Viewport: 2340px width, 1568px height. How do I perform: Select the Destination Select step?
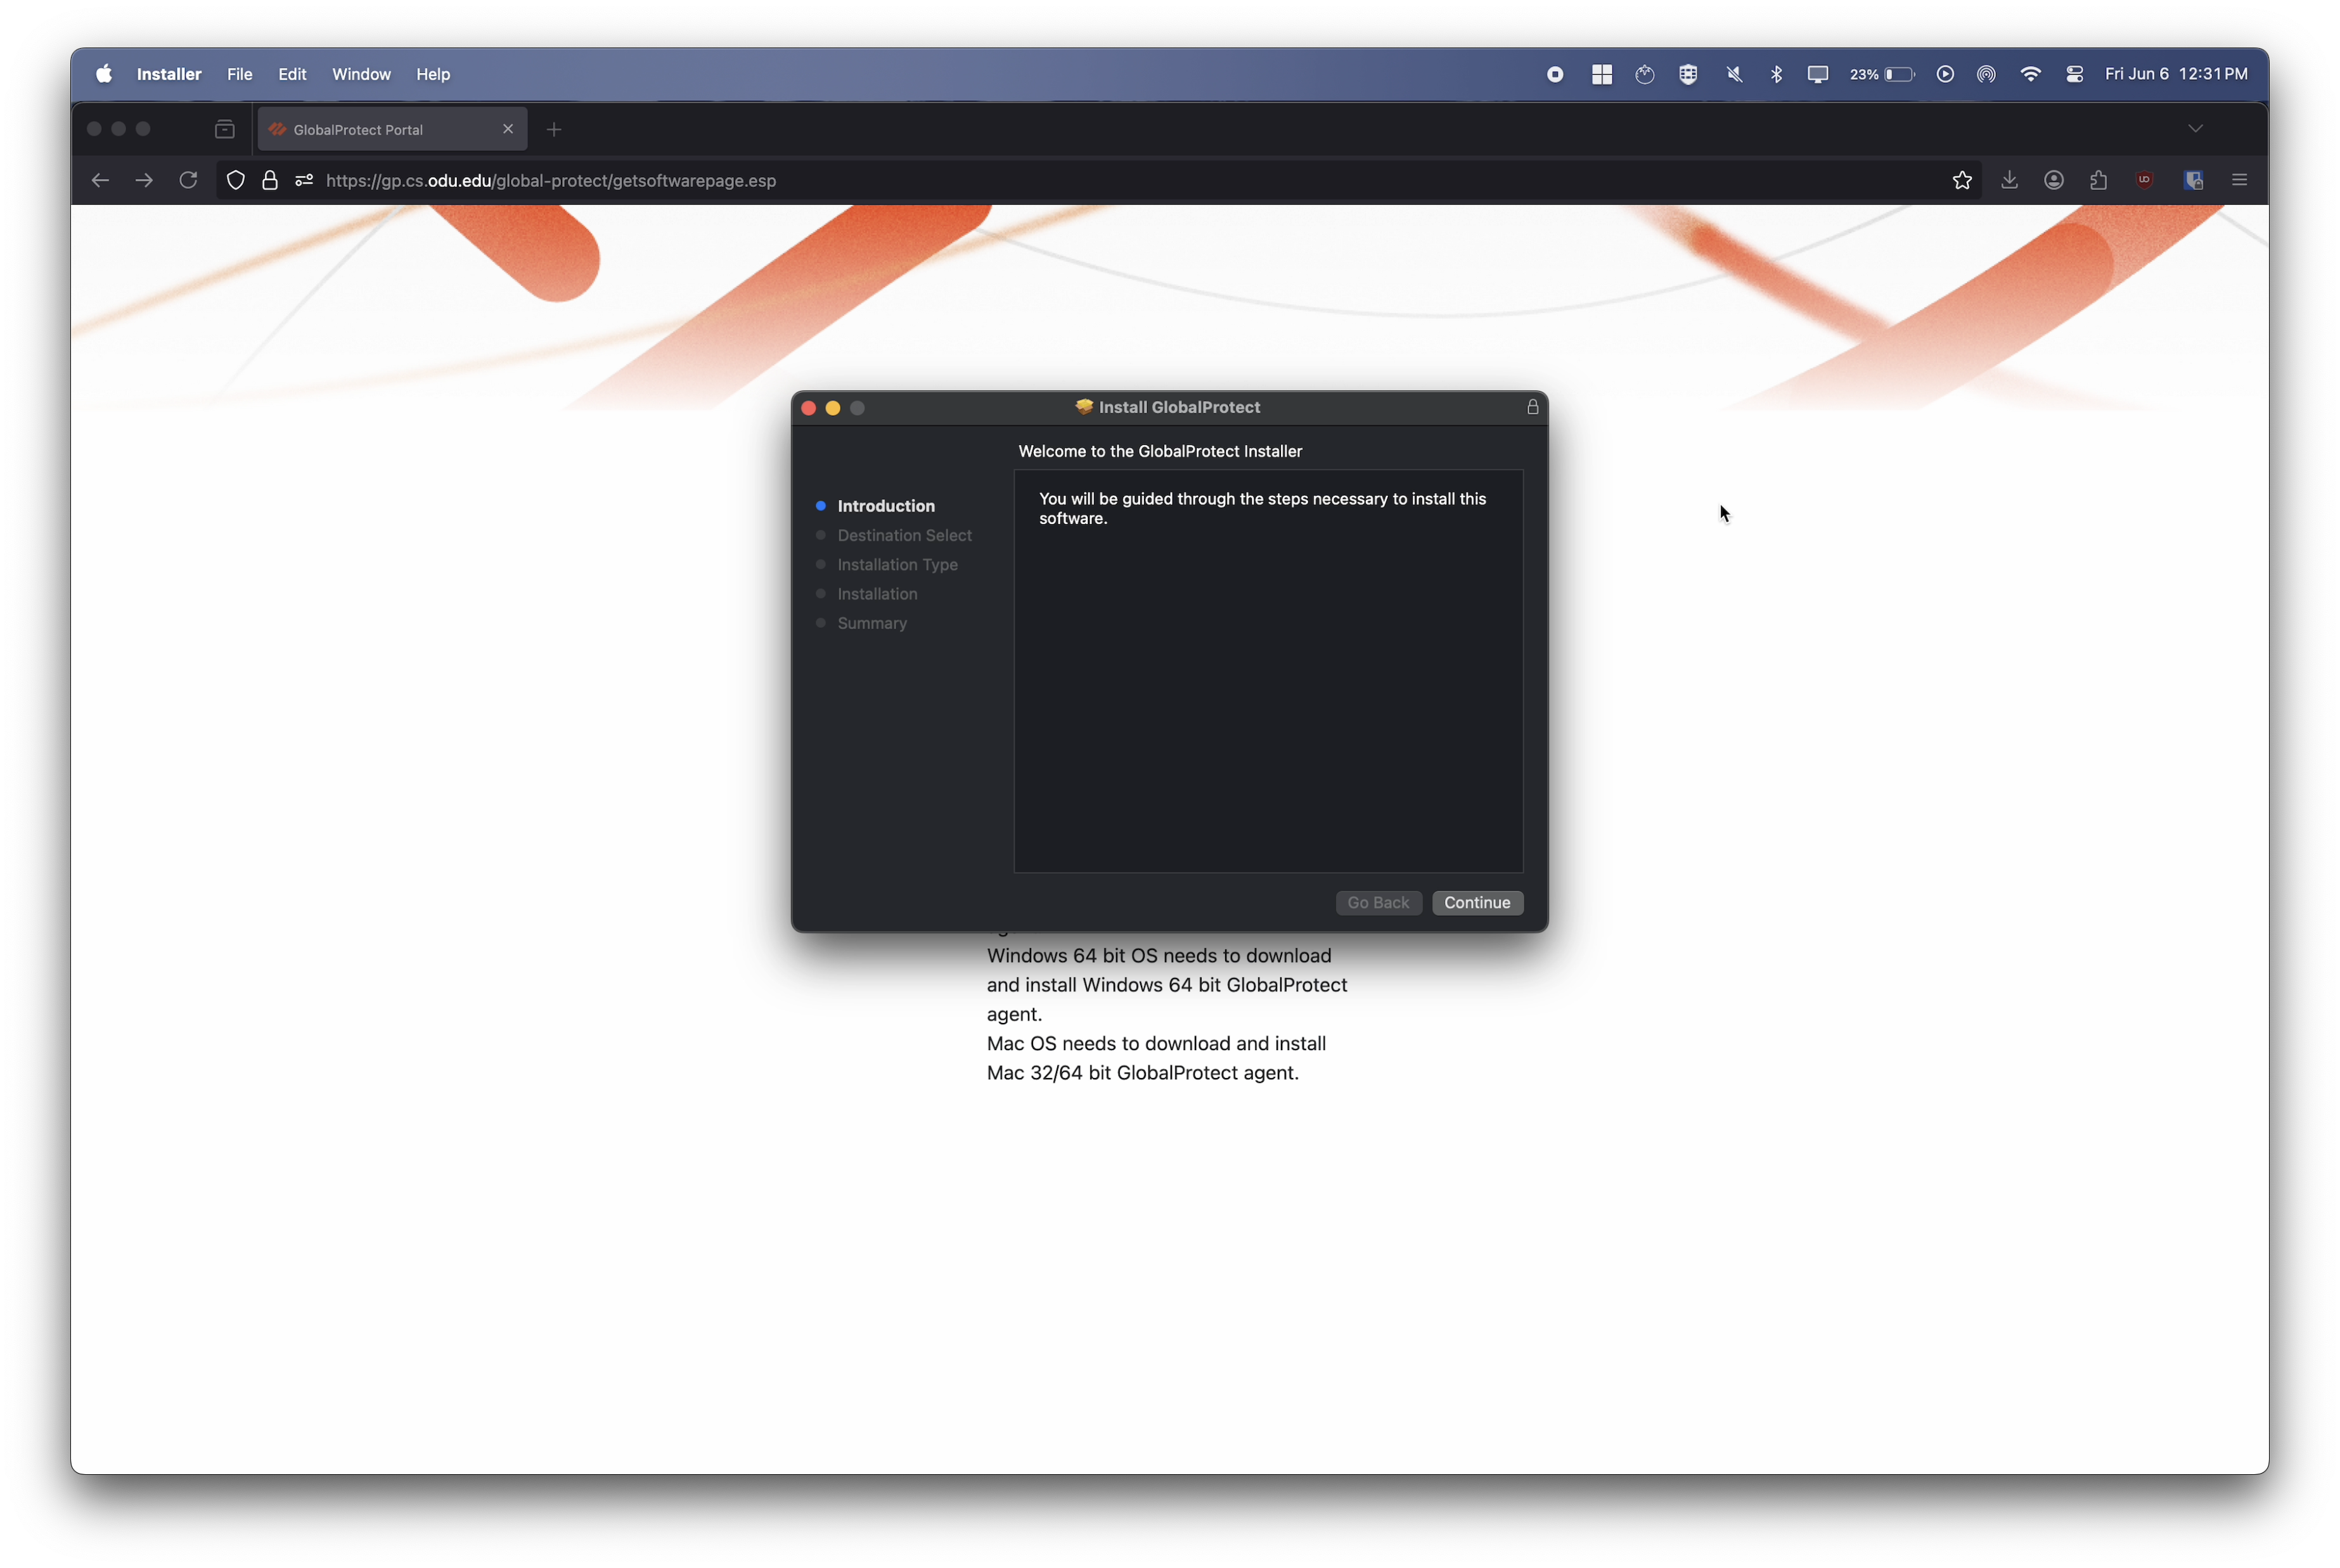pyautogui.click(x=904, y=535)
